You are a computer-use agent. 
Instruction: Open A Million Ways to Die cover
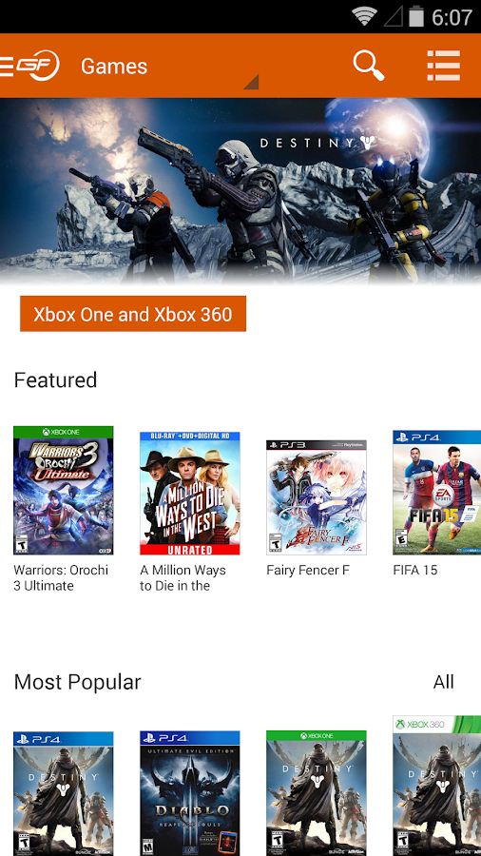point(190,494)
